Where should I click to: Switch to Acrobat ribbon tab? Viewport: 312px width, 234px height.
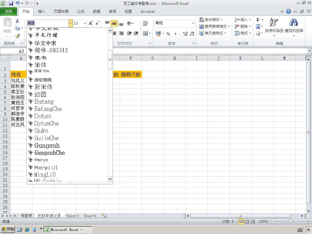[147, 12]
